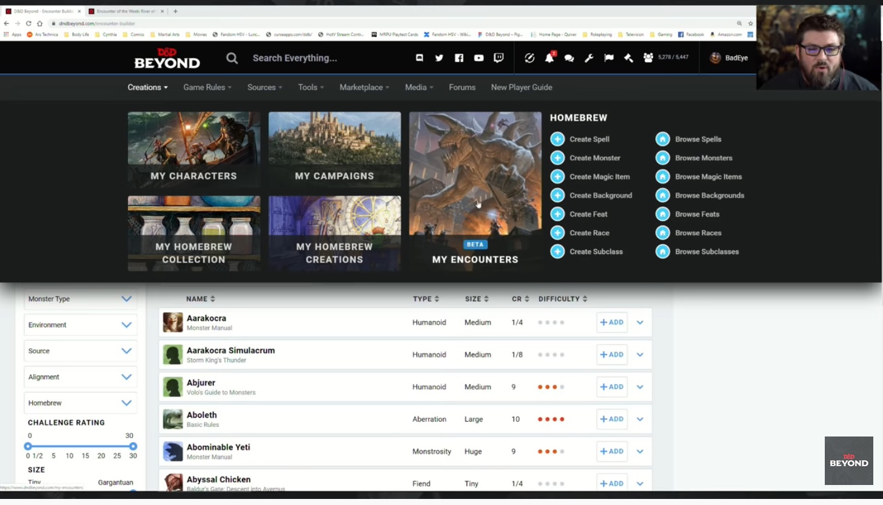Open the YouTube icon link in header
The height and width of the screenshot is (505, 883).
pyautogui.click(x=479, y=58)
